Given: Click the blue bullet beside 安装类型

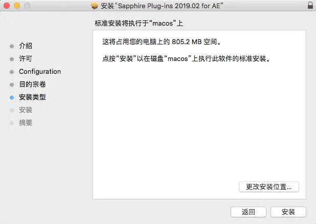Looking at the screenshot, I should click(12, 97).
